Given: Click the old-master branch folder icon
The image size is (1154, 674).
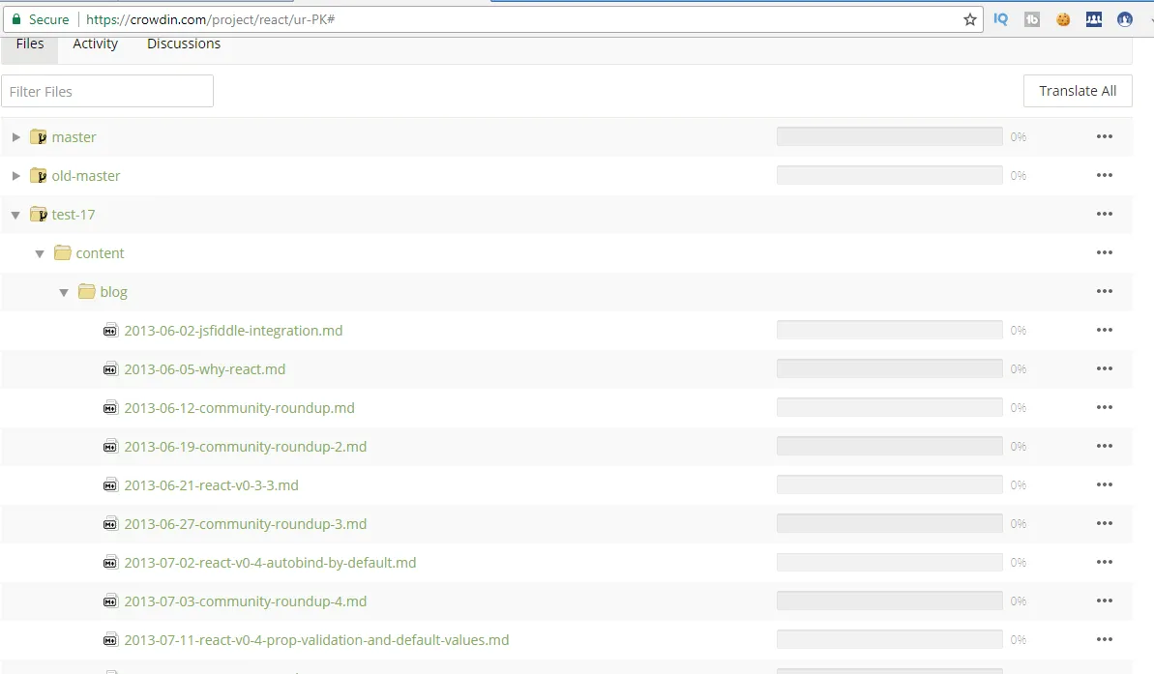Looking at the screenshot, I should pyautogui.click(x=39, y=175).
